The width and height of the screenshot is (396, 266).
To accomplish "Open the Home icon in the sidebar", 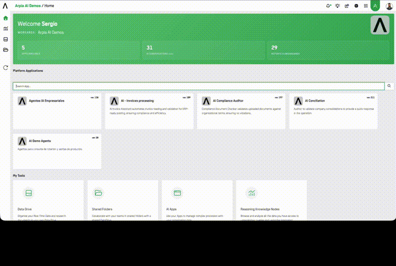I will coord(5,18).
